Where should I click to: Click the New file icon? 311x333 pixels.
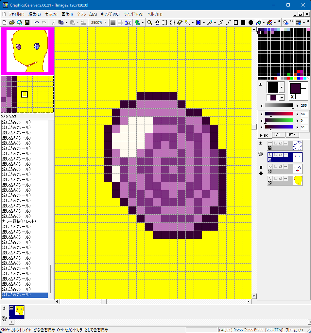point(4,23)
